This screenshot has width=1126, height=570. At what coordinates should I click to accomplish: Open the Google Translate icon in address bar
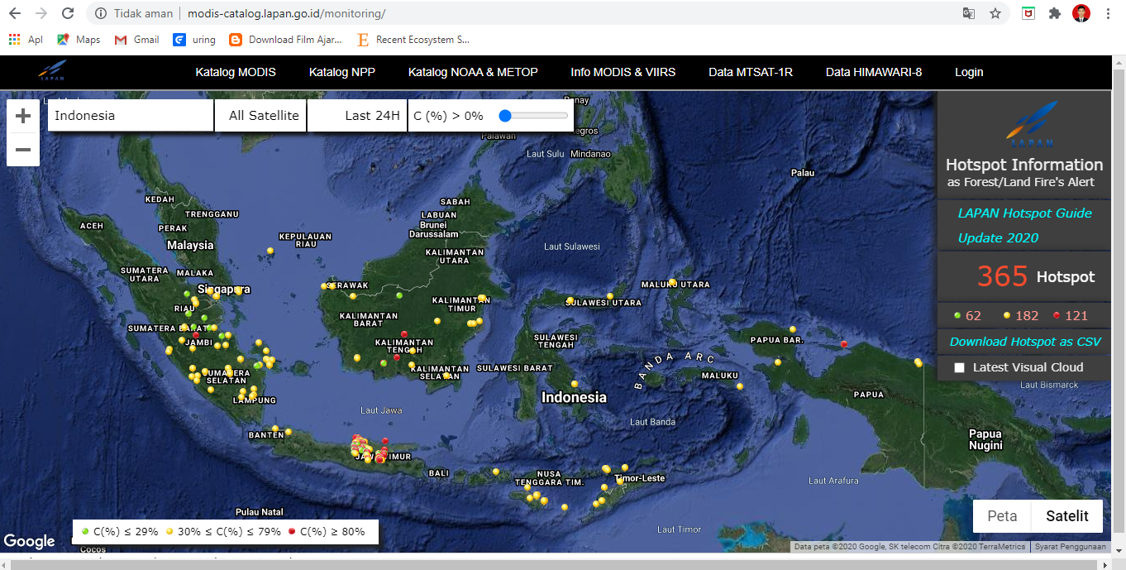969,13
